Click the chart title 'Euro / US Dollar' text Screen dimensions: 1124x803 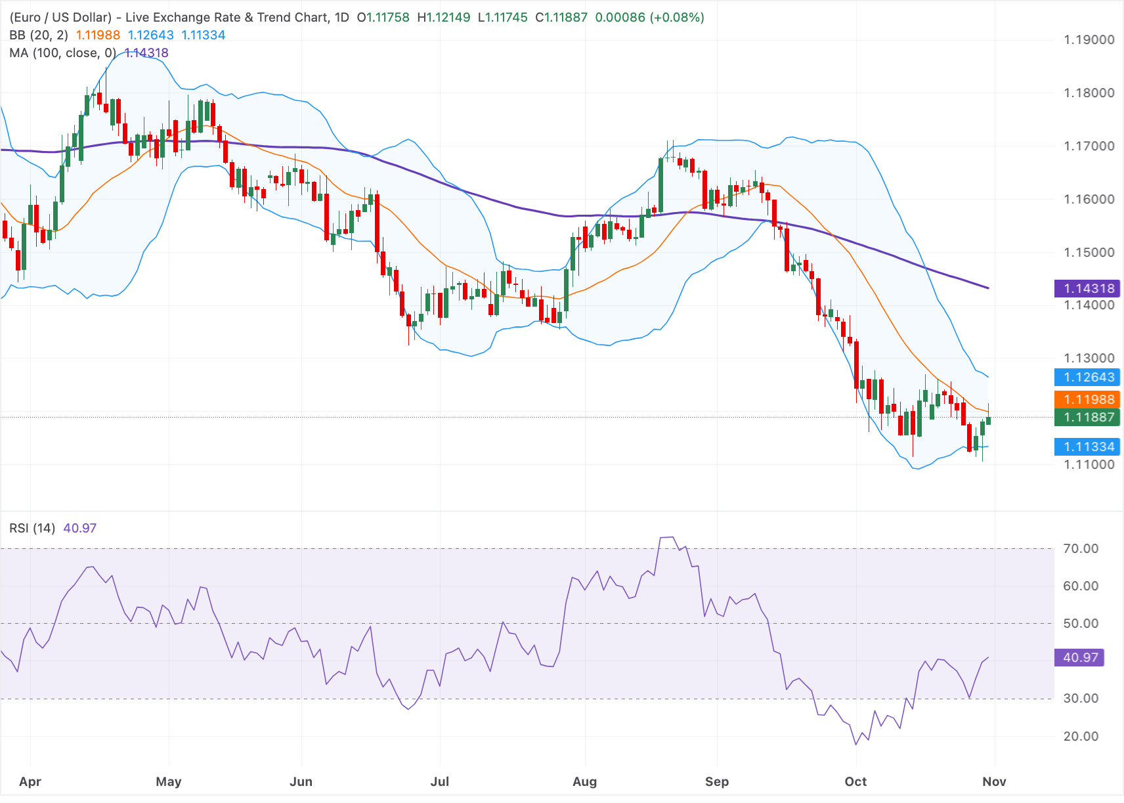coord(61,17)
